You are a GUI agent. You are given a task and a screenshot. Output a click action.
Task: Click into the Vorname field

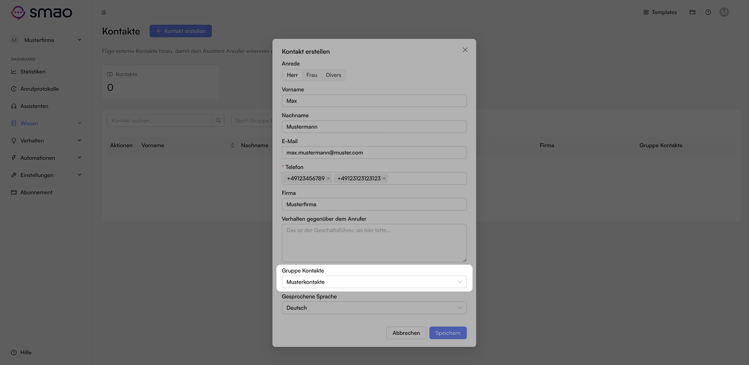[x=374, y=101]
